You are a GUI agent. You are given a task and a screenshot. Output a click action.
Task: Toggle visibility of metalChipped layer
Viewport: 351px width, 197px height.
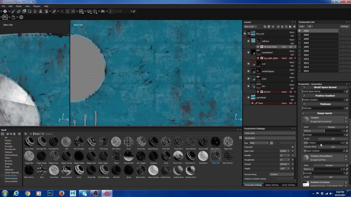tap(248, 71)
